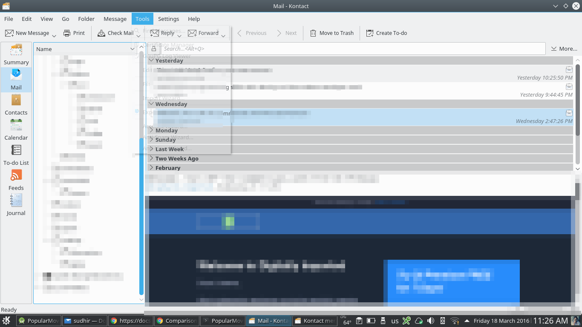
Task: Open the Journal component
Action: (16, 205)
